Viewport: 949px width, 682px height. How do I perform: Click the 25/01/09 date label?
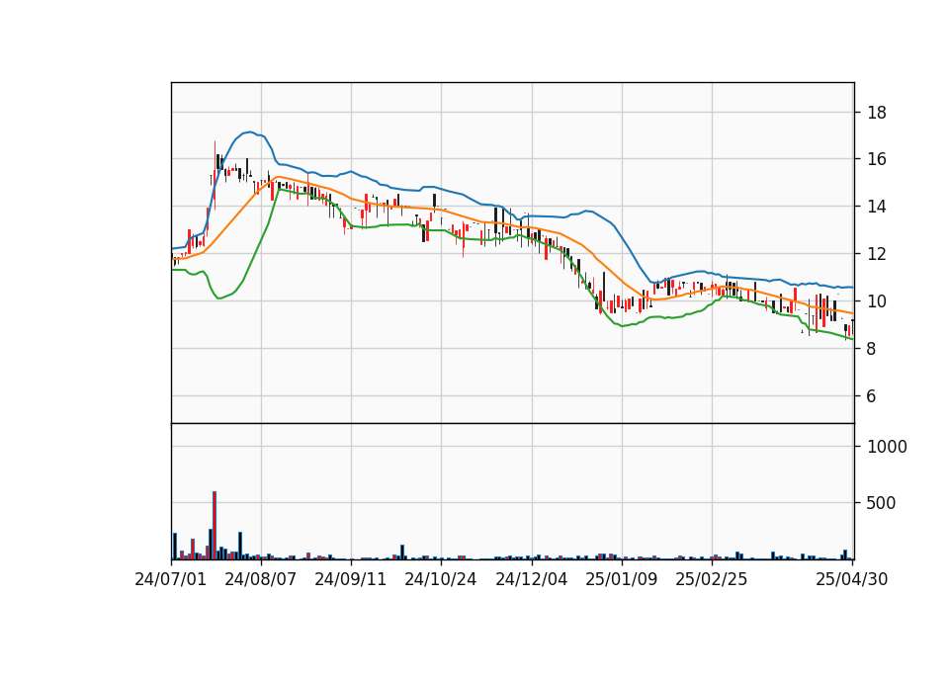click(x=622, y=579)
